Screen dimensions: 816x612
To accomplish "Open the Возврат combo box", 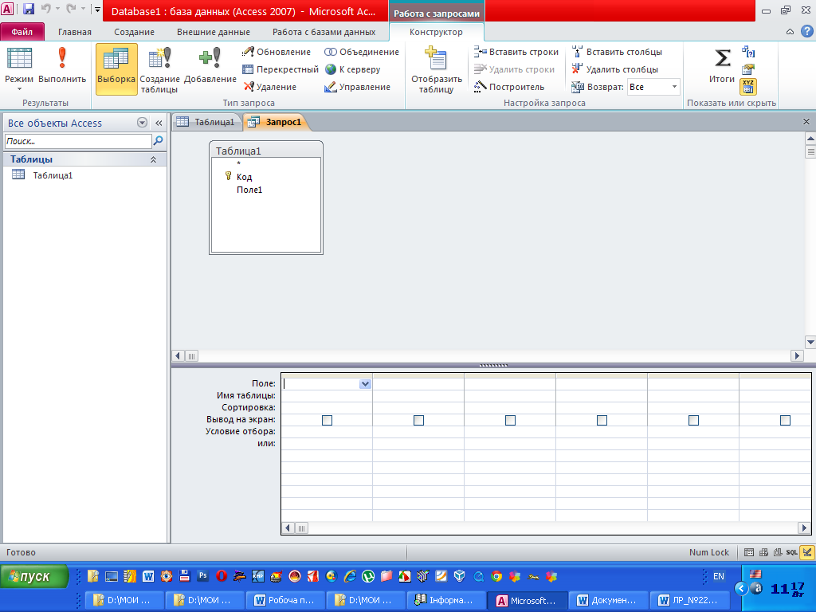I will click(x=653, y=87).
